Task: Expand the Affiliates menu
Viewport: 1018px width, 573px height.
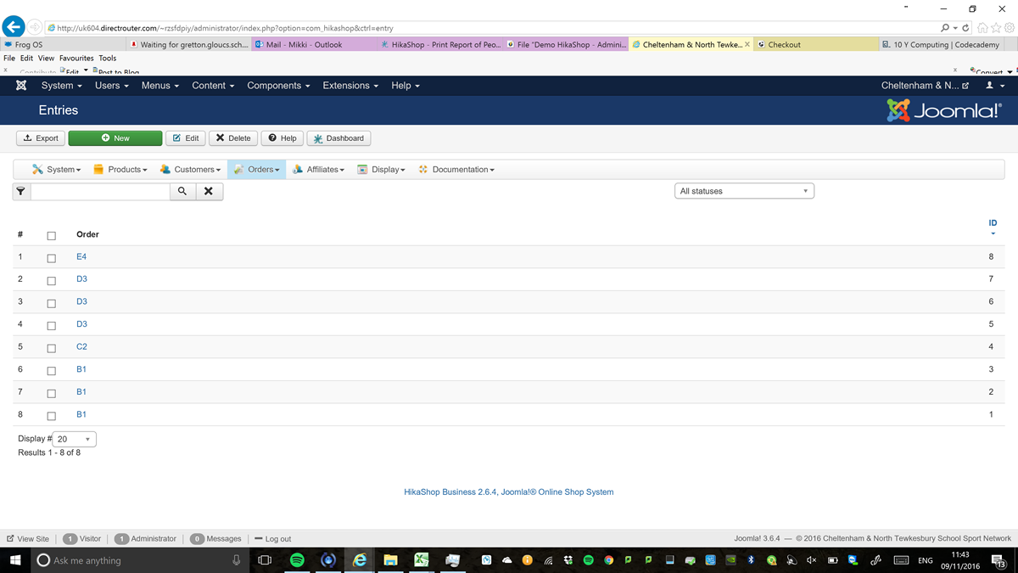Action: coord(318,170)
